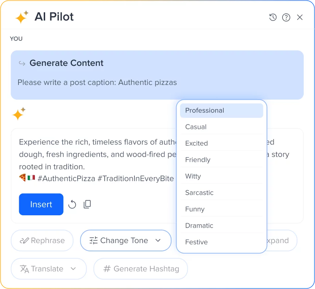
Task: Insert the generated pizza caption
Action: pos(41,204)
